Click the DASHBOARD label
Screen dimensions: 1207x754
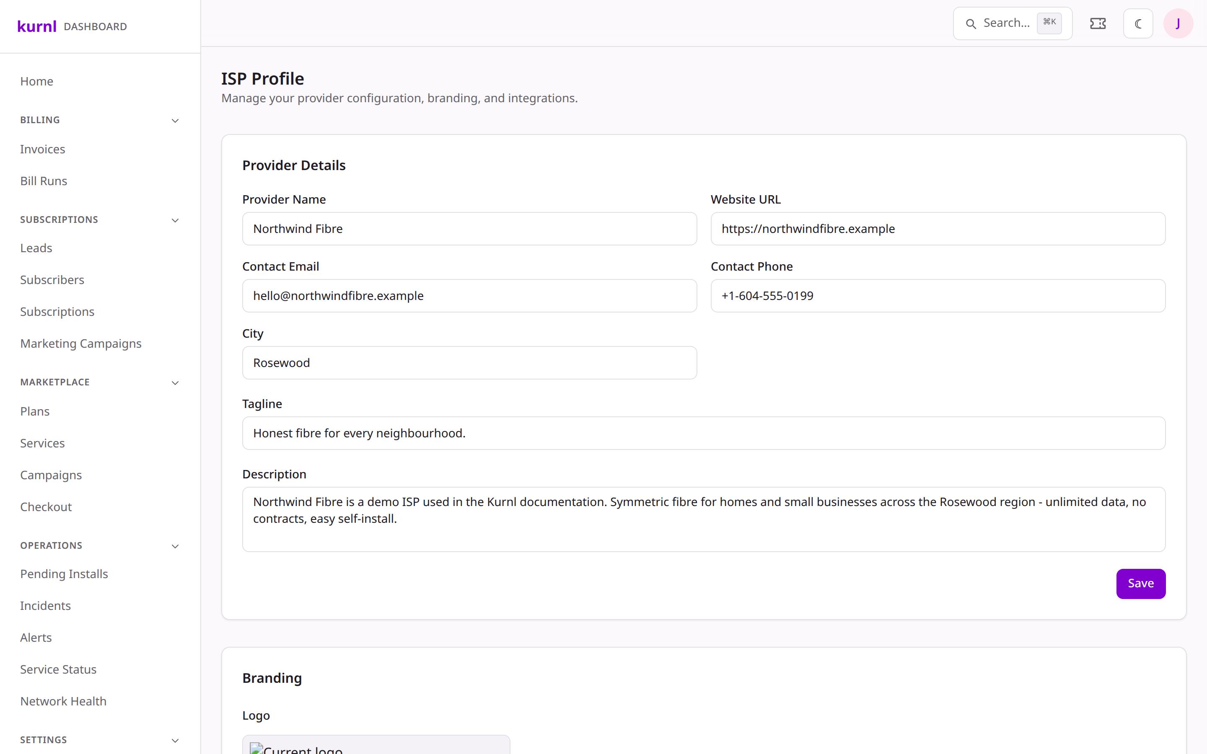[x=95, y=26]
